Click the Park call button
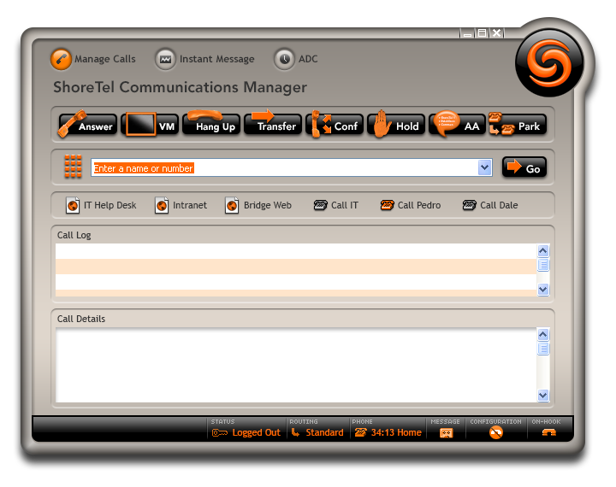 pos(518,124)
